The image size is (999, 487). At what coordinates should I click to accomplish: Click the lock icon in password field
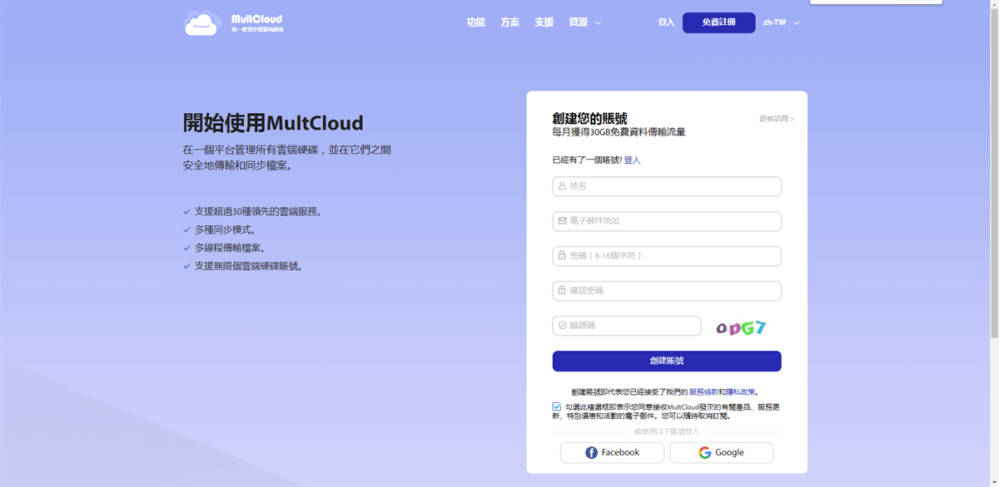point(562,256)
